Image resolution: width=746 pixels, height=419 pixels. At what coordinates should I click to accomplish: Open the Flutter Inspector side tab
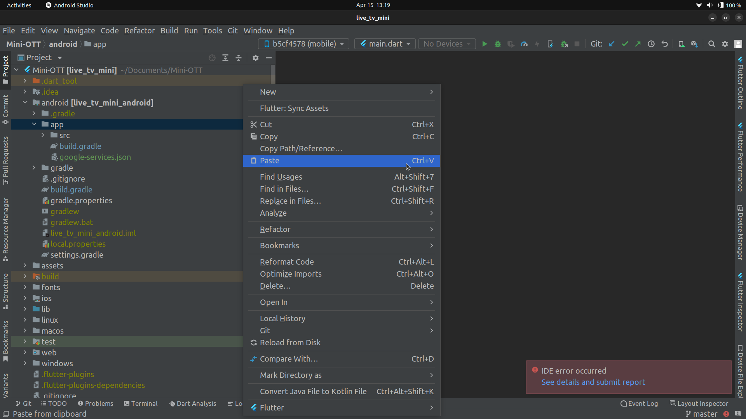[x=740, y=302]
